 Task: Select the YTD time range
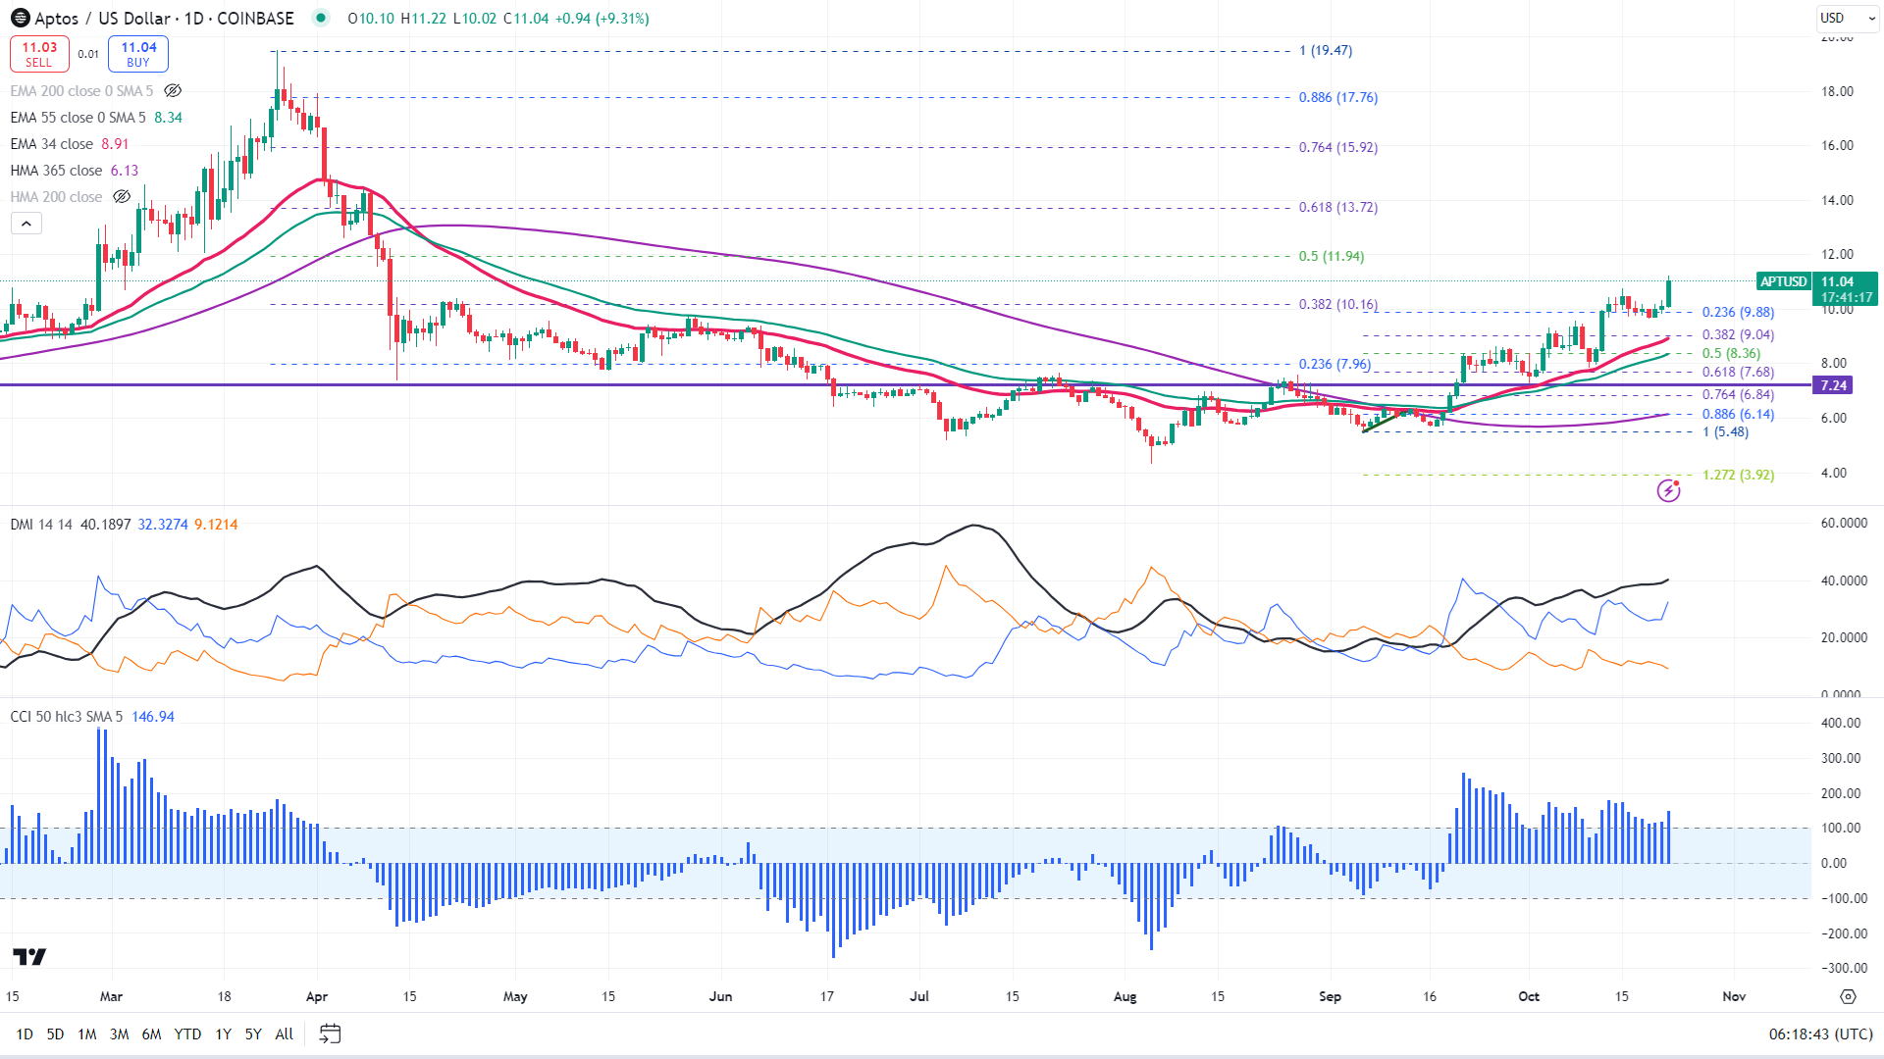[187, 1034]
